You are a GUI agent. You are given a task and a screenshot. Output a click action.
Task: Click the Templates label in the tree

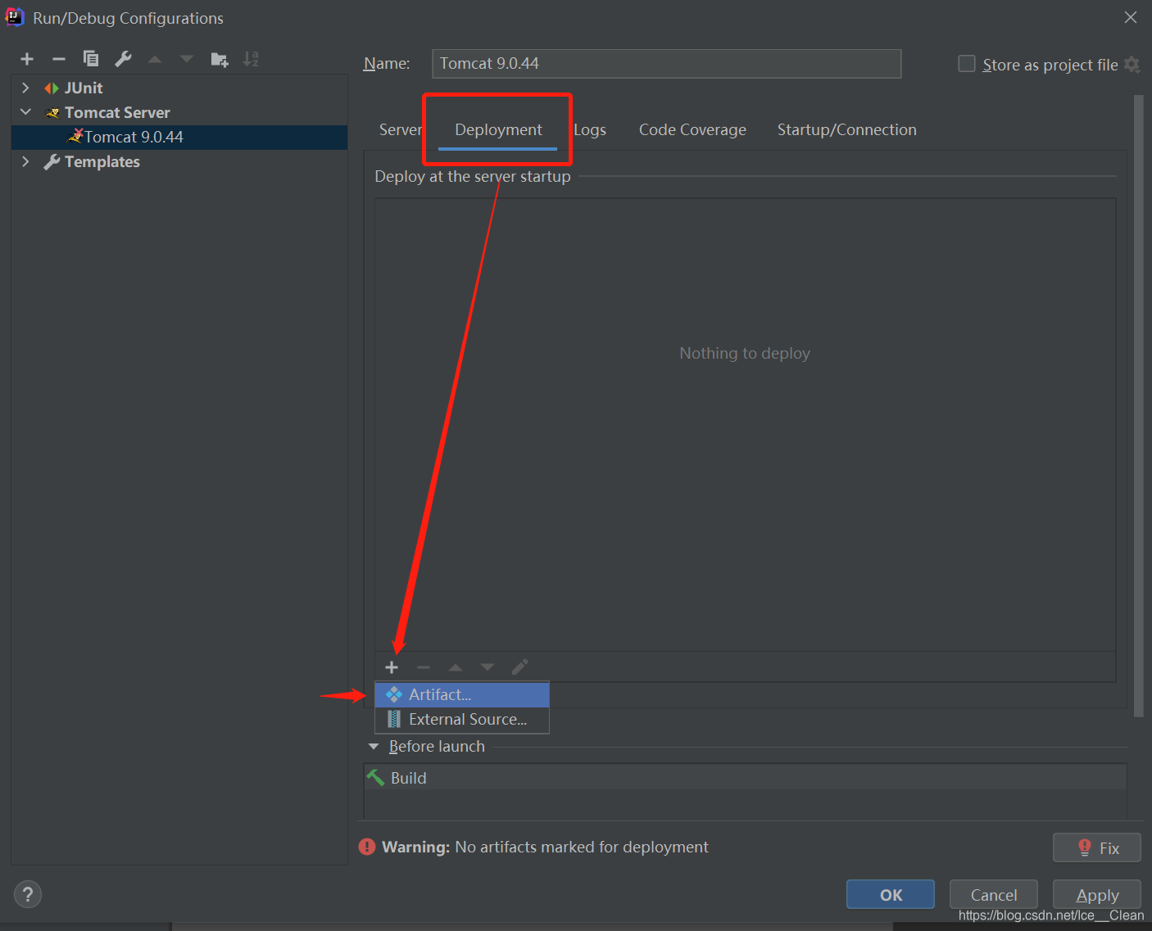coord(102,161)
